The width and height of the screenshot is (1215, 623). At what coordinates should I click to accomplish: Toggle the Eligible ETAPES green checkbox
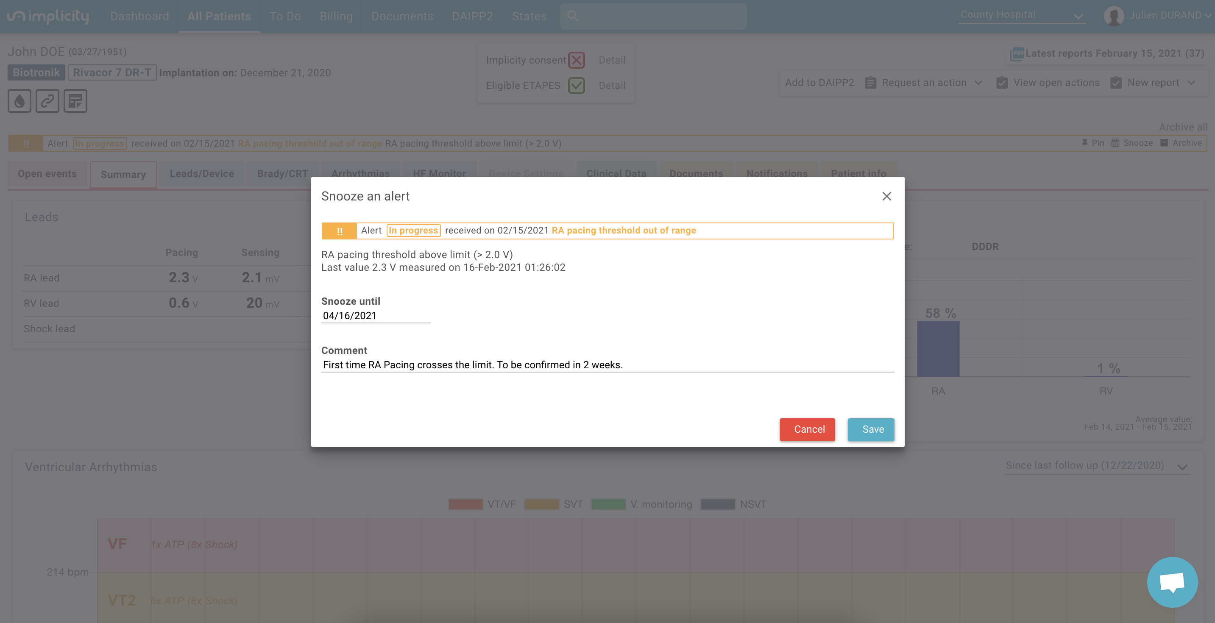(x=577, y=85)
